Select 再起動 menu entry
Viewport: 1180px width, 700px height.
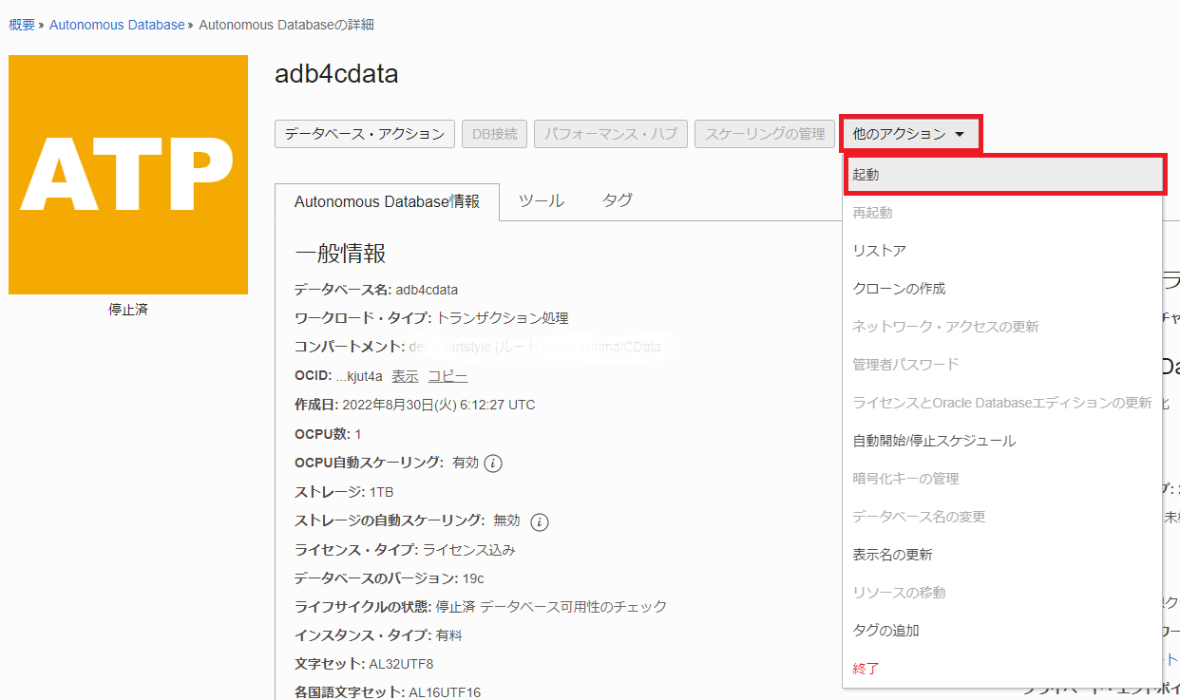point(1002,213)
